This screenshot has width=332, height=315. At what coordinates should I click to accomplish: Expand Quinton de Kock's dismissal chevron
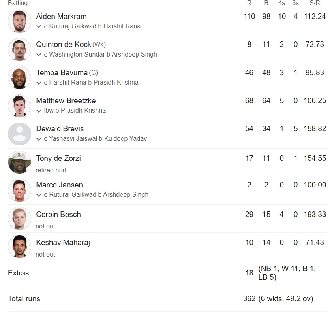[x=39, y=55]
